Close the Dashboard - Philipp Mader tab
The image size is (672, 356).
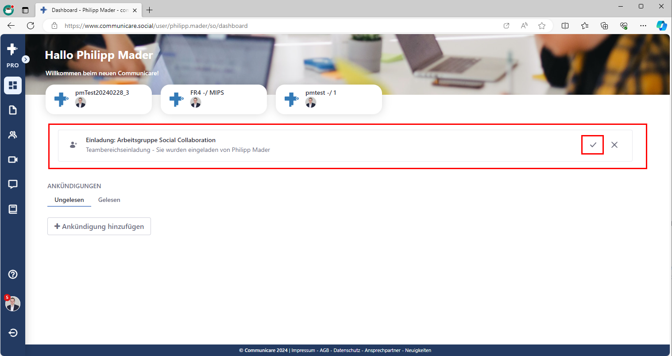click(x=135, y=10)
